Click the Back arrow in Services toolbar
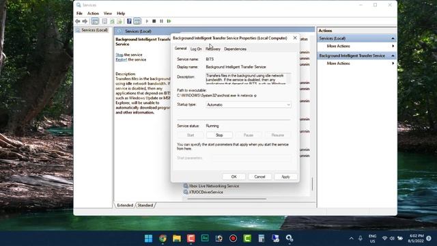The height and width of the screenshot is (246, 437). (77, 21)
